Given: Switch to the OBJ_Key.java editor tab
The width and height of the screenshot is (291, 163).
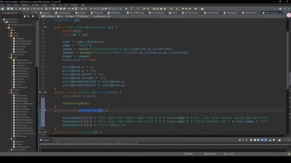Looking at the screenshot, I should (230, 13).
